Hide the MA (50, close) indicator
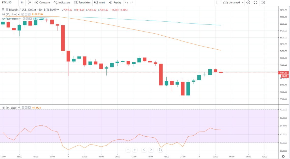 [x=22, y=14]
